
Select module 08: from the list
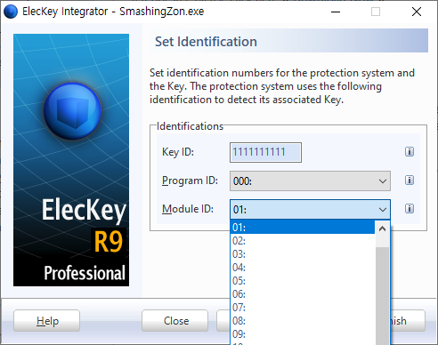coord(303,321)
